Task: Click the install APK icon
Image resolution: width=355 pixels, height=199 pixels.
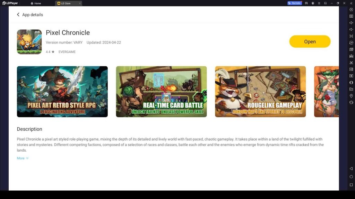Action: click(351, 56)
